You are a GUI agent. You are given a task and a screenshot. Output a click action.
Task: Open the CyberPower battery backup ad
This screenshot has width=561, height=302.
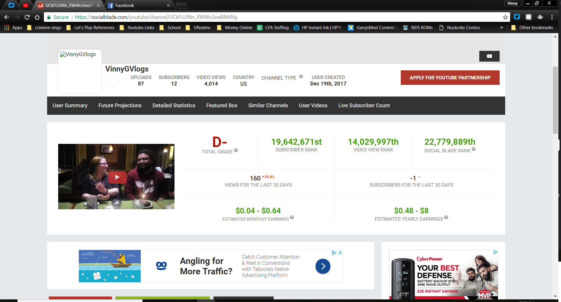pyautogui.click(x=444, y=275)
